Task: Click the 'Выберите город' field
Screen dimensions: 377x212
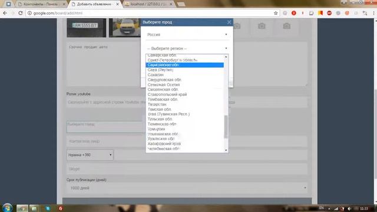Action: coord(106,127)
